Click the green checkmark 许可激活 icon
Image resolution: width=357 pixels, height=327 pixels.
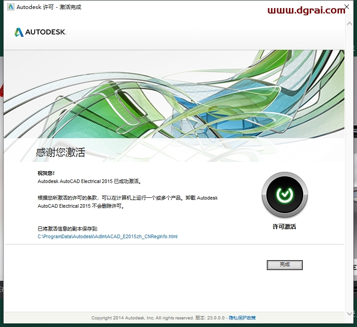(x=285, y=195)
